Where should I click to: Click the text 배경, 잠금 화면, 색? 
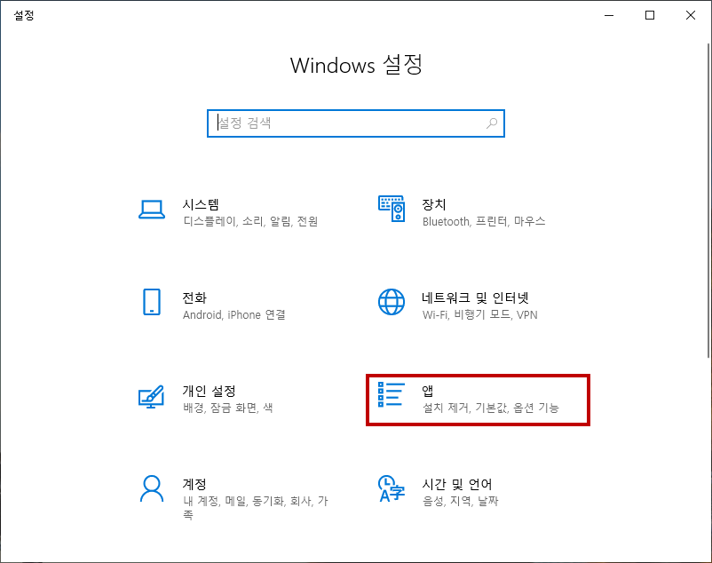[228, 408]
